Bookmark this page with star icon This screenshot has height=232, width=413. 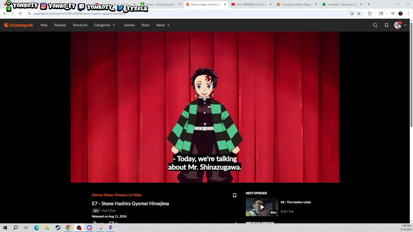click(x=359, y=14)
